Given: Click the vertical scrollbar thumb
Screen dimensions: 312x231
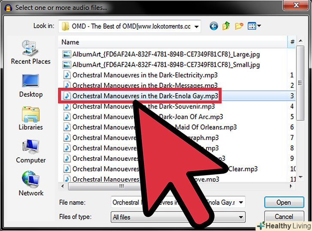Looking at the screenshot, I should 300,83.
